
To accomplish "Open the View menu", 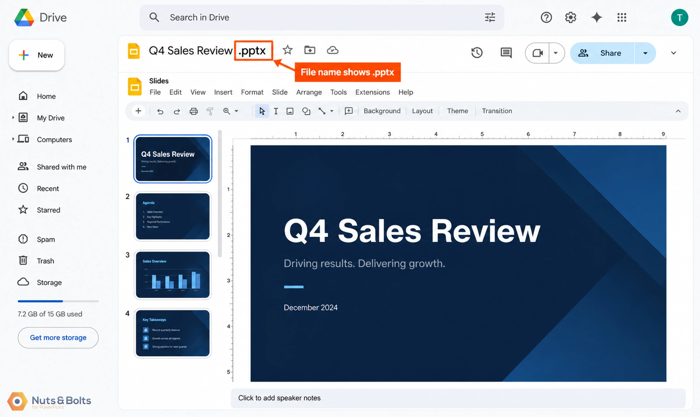I will pyautogui.click(x=198, y=92).
